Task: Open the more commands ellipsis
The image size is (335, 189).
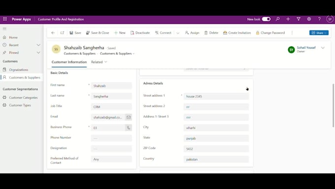Action: click(x=292, y=33)
